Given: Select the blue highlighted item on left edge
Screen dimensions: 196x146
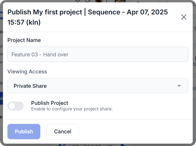Looking at the screenshot, I should 1,98.
